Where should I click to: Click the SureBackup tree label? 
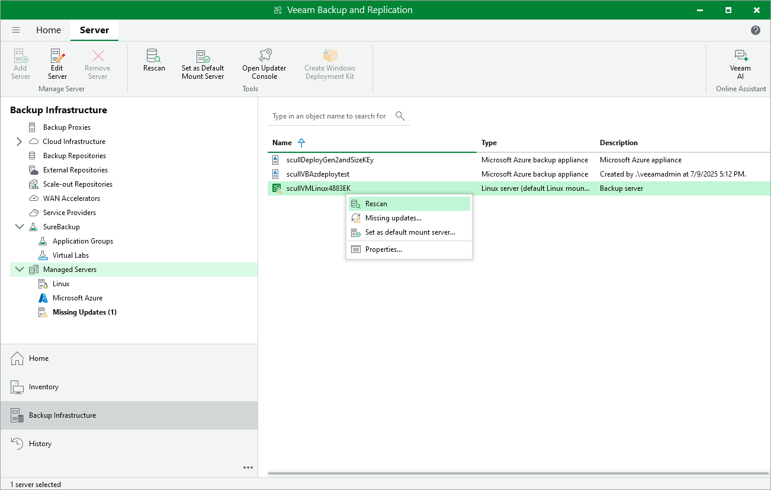click(62, 227)
